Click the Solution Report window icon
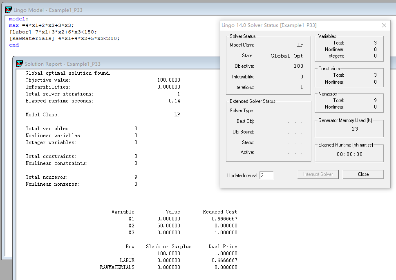The width and height of the screenshot is (396, 280). pyautogui.click(x=20, y=64)
